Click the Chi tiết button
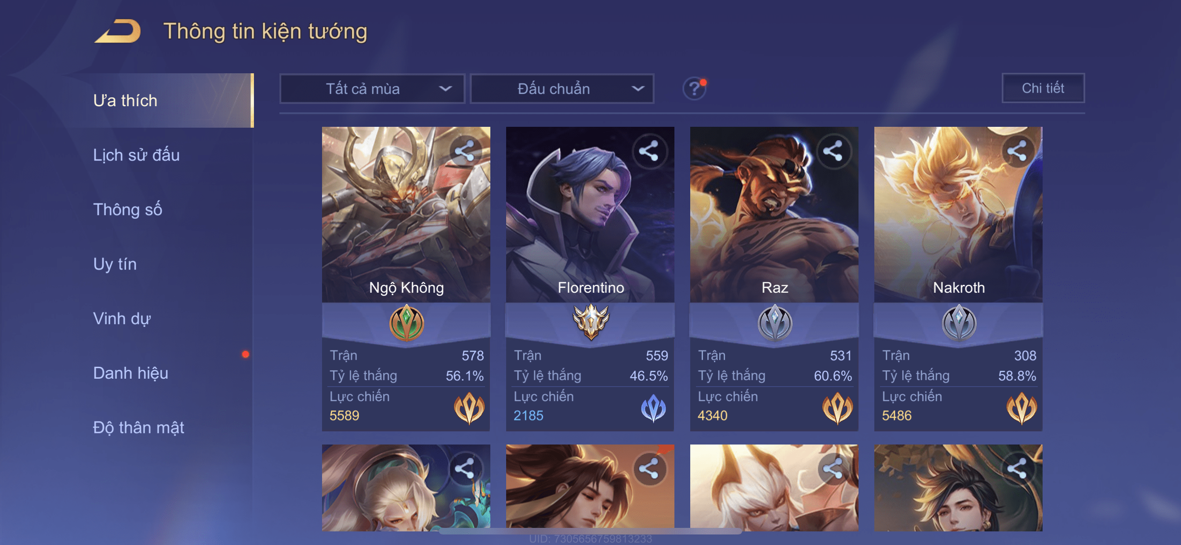 tap(1043, 88)
